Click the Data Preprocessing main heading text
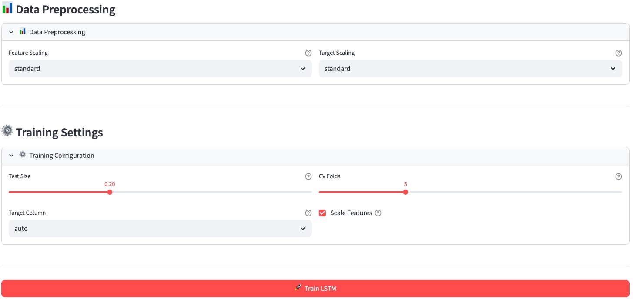The image size is (633, 306). (x=66, y=9)
